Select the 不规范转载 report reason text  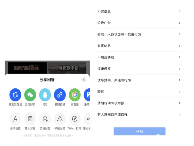(106, 57)
